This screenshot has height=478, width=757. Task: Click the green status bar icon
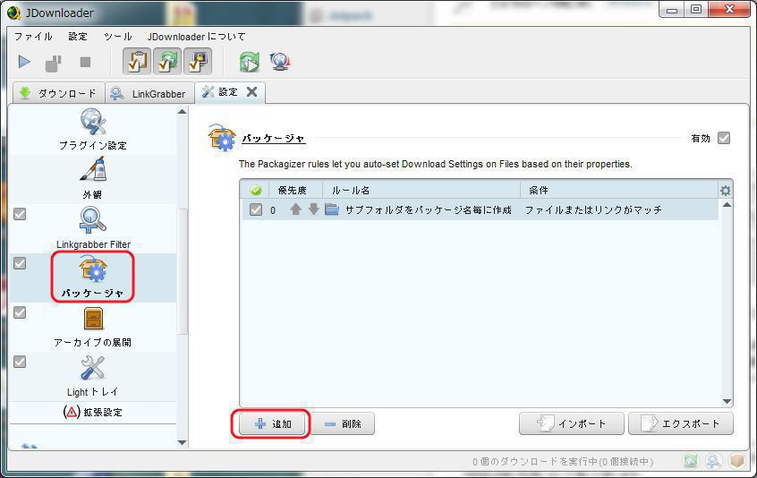tap(691, 461)
